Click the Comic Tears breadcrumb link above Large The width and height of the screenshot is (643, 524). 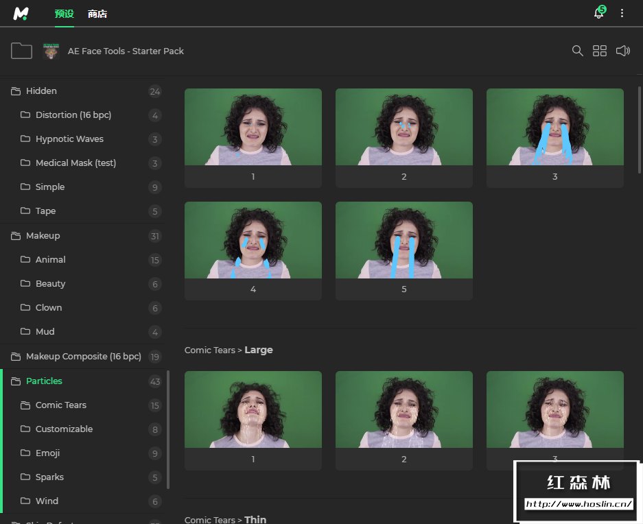[x=209, y=350]
